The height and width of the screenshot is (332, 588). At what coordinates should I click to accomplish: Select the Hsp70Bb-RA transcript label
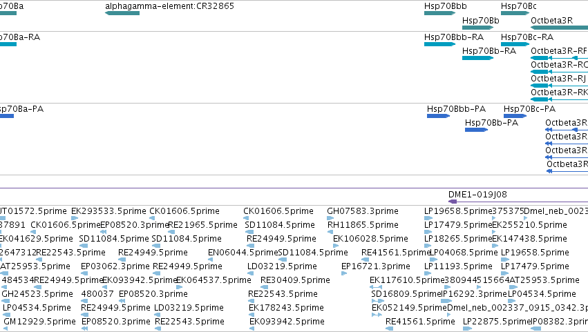pos(489,51)
